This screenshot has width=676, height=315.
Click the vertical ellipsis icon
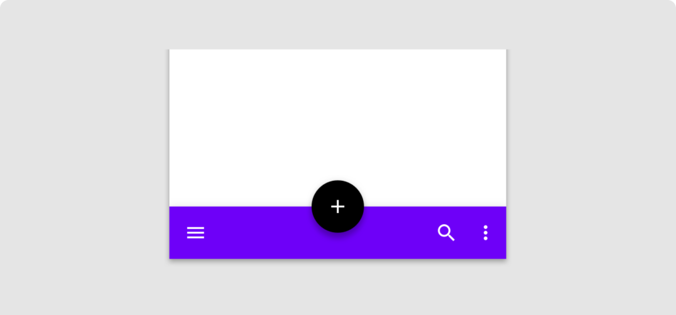tap(486, 232)
